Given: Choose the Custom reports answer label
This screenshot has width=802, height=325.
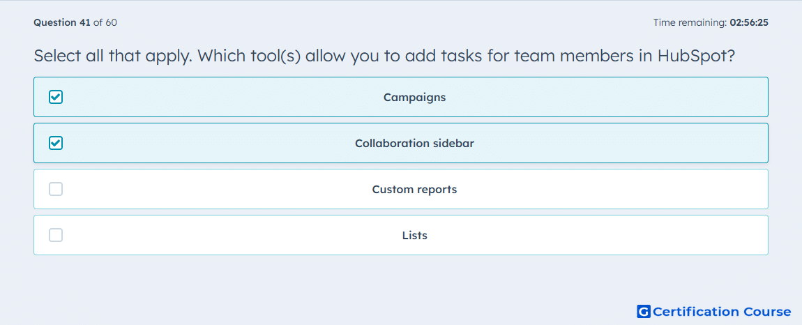Looking at the screenshot, I should coord(414,190).
